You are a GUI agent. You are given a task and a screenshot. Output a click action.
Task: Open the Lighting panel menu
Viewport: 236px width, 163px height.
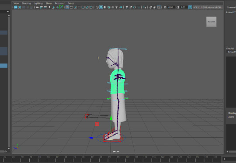38,3
